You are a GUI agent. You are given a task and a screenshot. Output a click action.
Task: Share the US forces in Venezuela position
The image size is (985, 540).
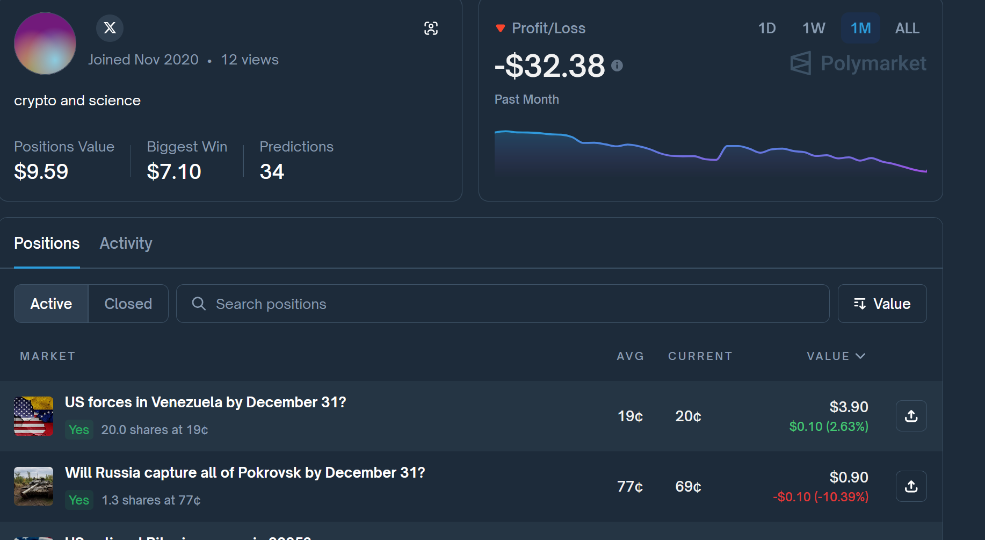click(x=911, y=416)
